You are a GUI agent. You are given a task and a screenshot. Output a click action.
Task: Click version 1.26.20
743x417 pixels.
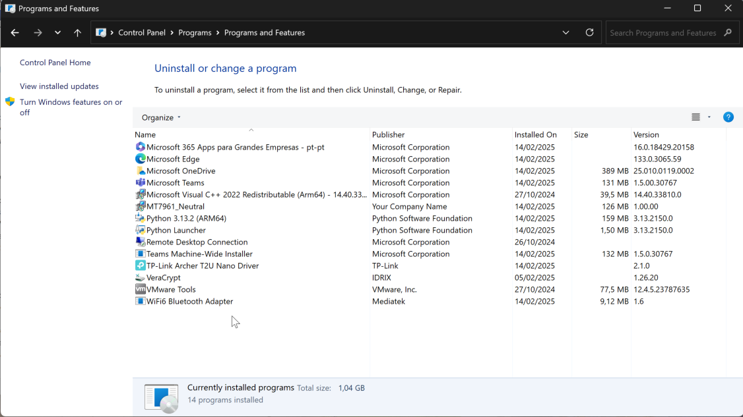click(x=646, y=277)
